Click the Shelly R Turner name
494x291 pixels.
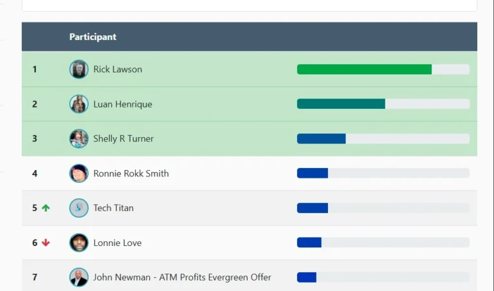[x=123, y=138]
